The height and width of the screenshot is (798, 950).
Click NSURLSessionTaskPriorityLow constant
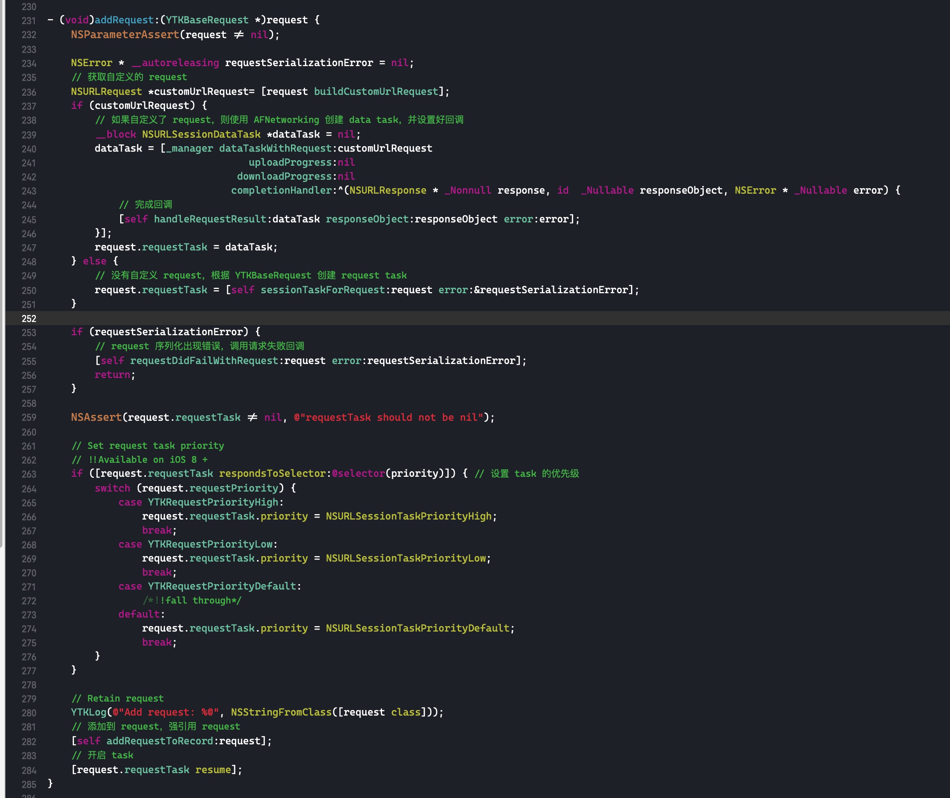[x=405, y=558]
